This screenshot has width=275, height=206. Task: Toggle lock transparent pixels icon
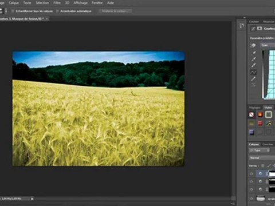(x=263, y=166)
